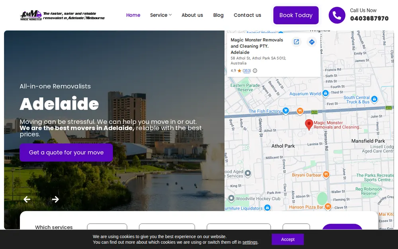Click South Central Truck & Bus pin
This screenshot has height=249, width=398.
coord(374,99)
